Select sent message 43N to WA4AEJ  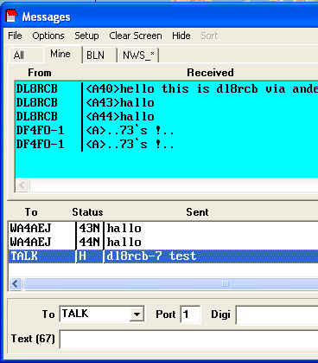click(163, 229)
